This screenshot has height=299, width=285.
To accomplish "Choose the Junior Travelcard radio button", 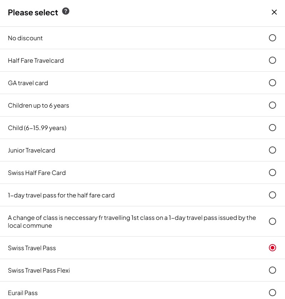I will 272,150.
